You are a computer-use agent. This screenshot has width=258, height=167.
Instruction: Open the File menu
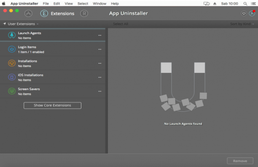[46, 4]
